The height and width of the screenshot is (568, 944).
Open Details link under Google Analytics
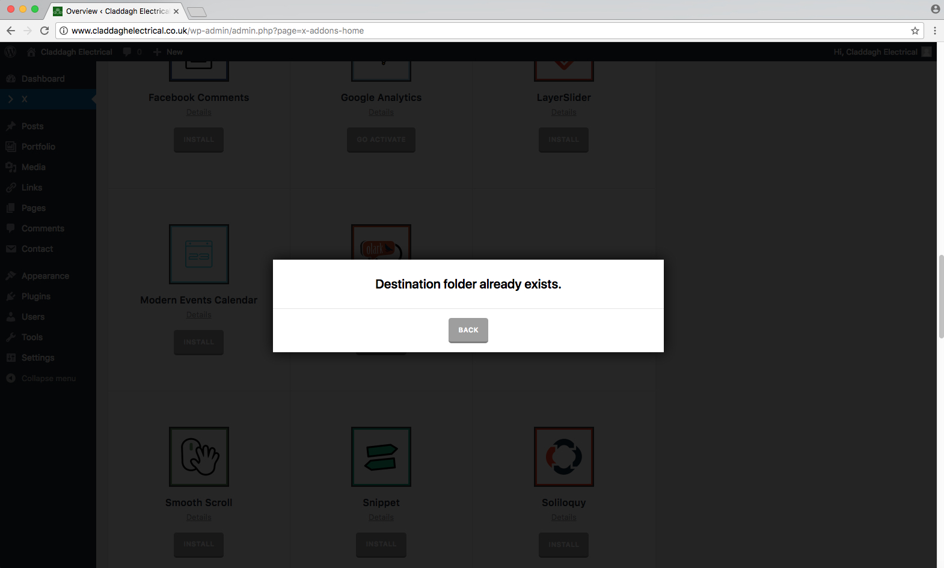[x=381, y=112]
